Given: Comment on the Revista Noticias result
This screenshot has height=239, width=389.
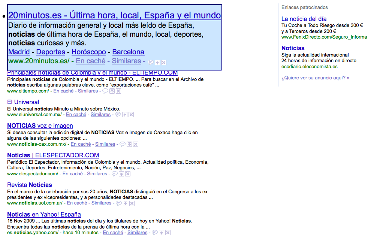Looking at the screenshot, I should tap(119, 203).
